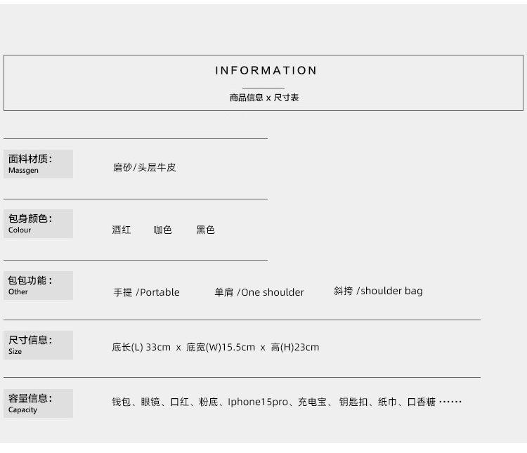Viewport: 527px width, 453px height.
Task: Choose the 黑色 color option
Action: [205, 230]
